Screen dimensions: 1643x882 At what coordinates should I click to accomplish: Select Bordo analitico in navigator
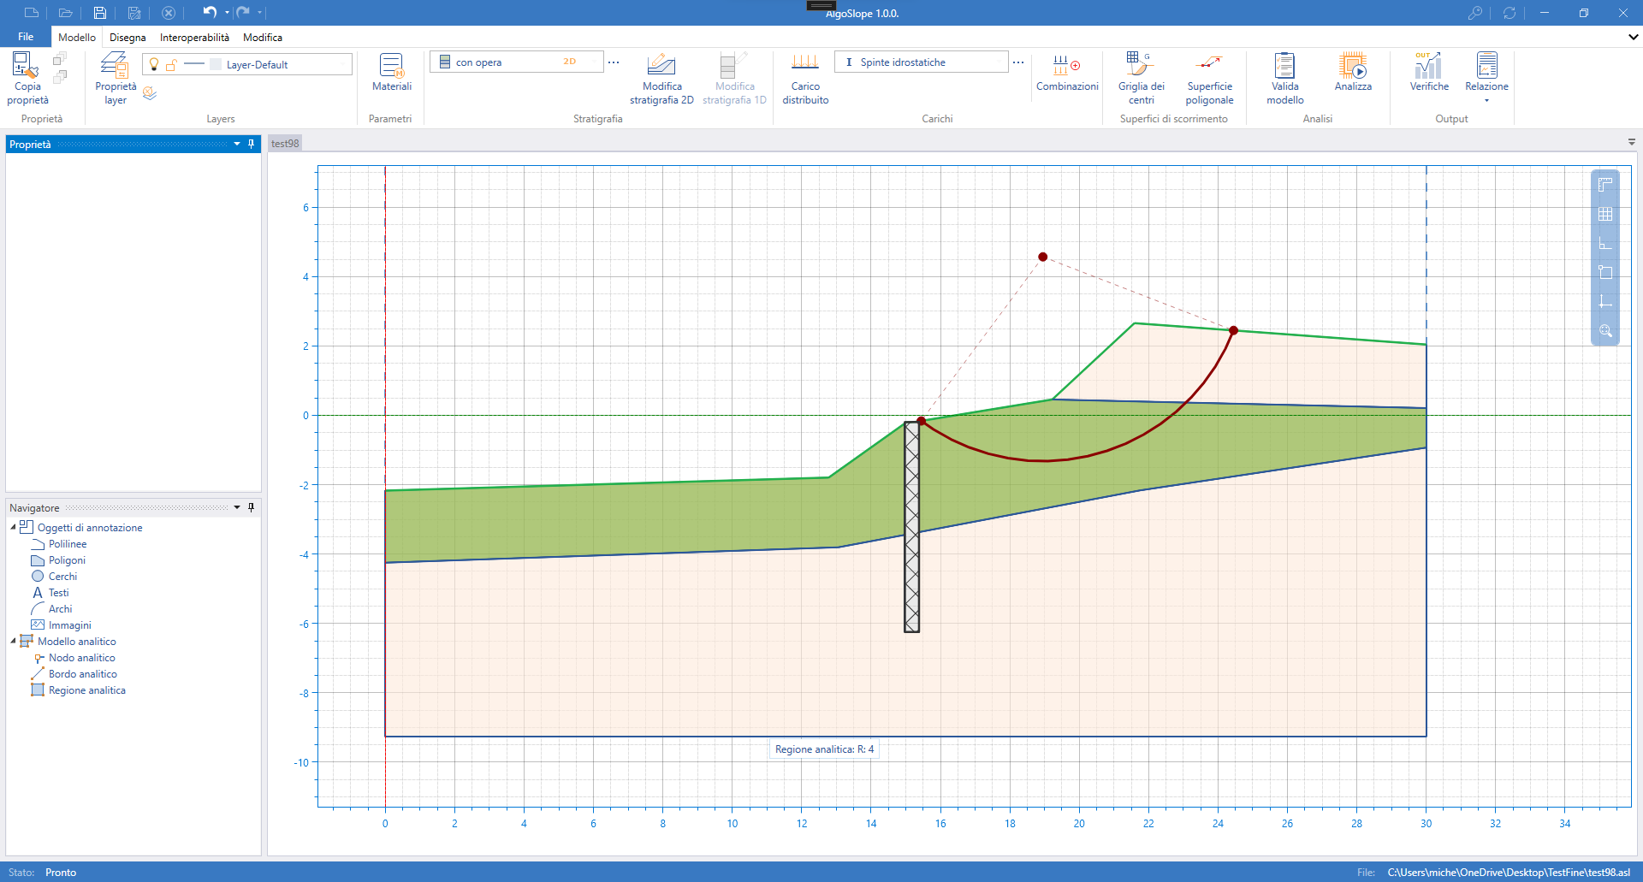pos(82,674)
